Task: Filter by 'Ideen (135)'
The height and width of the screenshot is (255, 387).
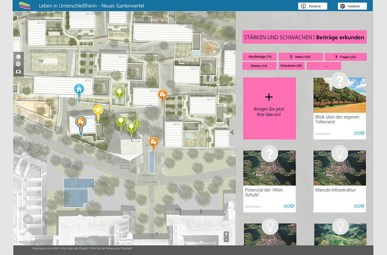Action: click(x=300, y=57)
